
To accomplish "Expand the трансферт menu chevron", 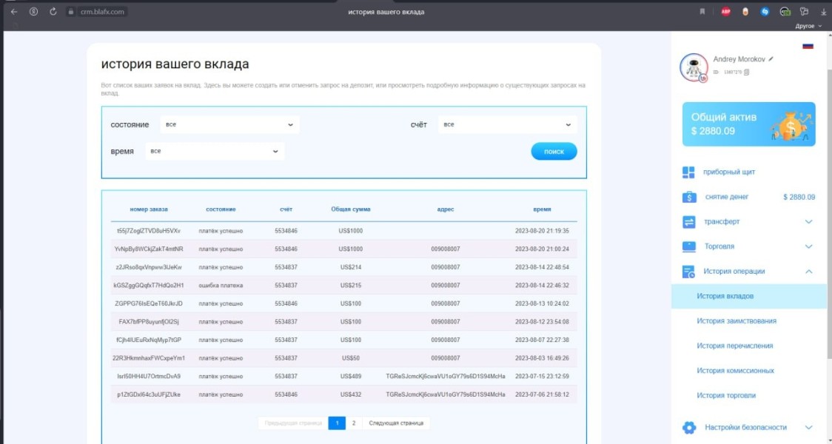I will pos(808,222).
